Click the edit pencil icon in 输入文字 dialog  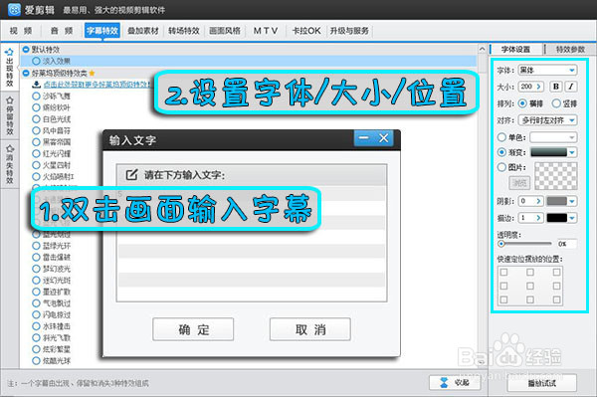pos(131,175)
